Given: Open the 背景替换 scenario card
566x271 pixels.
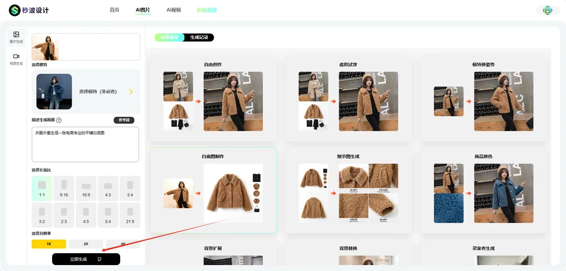Looking at the screenshot, I should [348, 253].
